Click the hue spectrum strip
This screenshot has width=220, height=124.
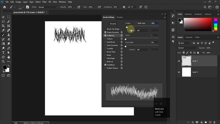pyautogui.click(x=216, y=24)
